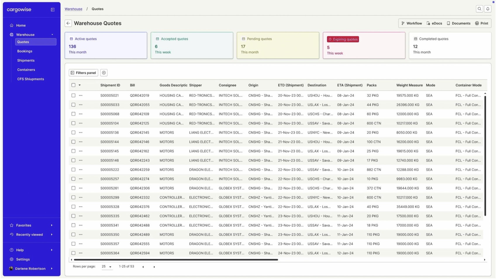Click the Accepted quotes calendar icon

click(x=157, y=39)
